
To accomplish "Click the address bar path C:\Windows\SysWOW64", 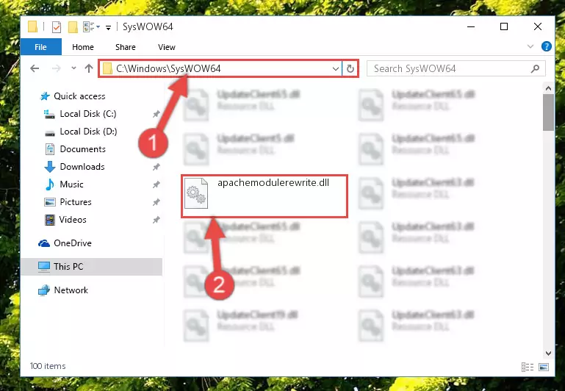I will [x=168, y=68].
